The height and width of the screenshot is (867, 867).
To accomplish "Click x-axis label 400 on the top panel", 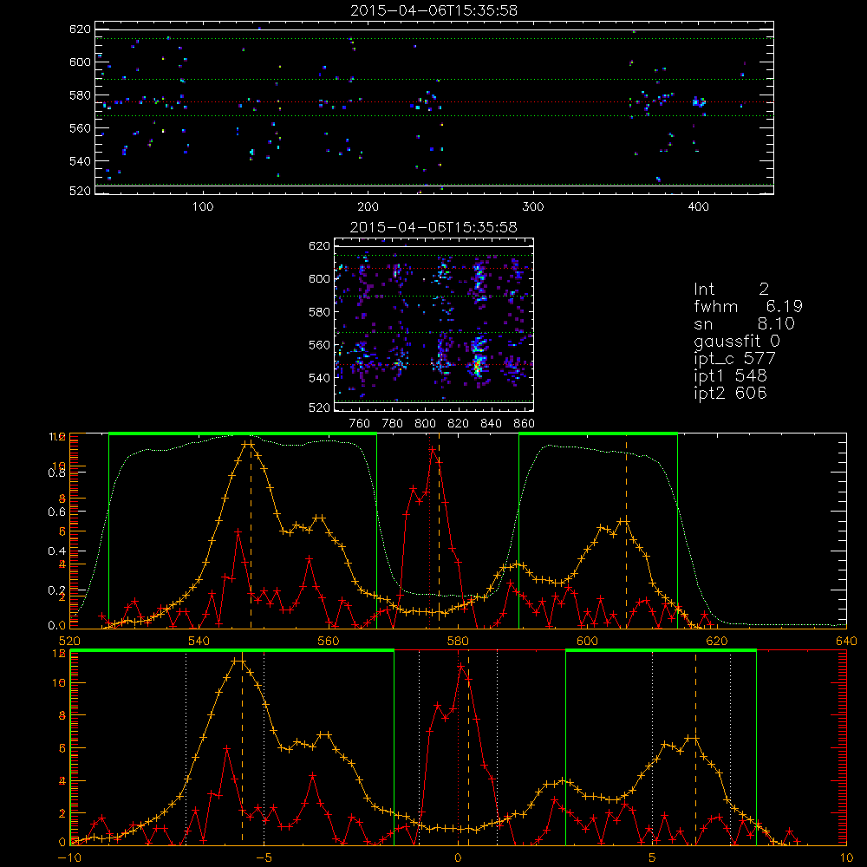I will [698, 207].
